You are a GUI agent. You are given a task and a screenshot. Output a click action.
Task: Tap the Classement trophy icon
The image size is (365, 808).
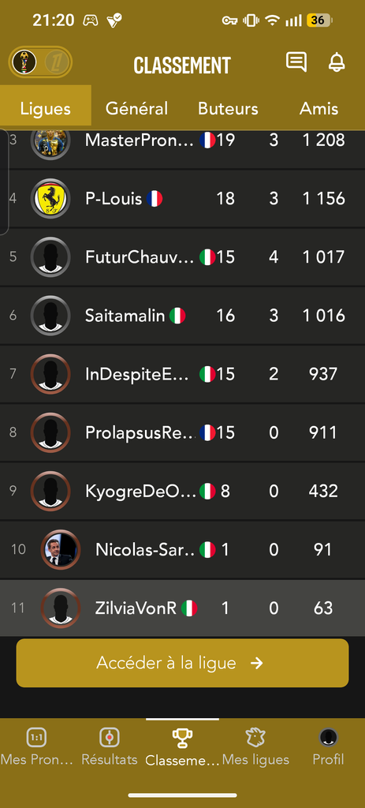pyautogui.click(x=182, y=738)
